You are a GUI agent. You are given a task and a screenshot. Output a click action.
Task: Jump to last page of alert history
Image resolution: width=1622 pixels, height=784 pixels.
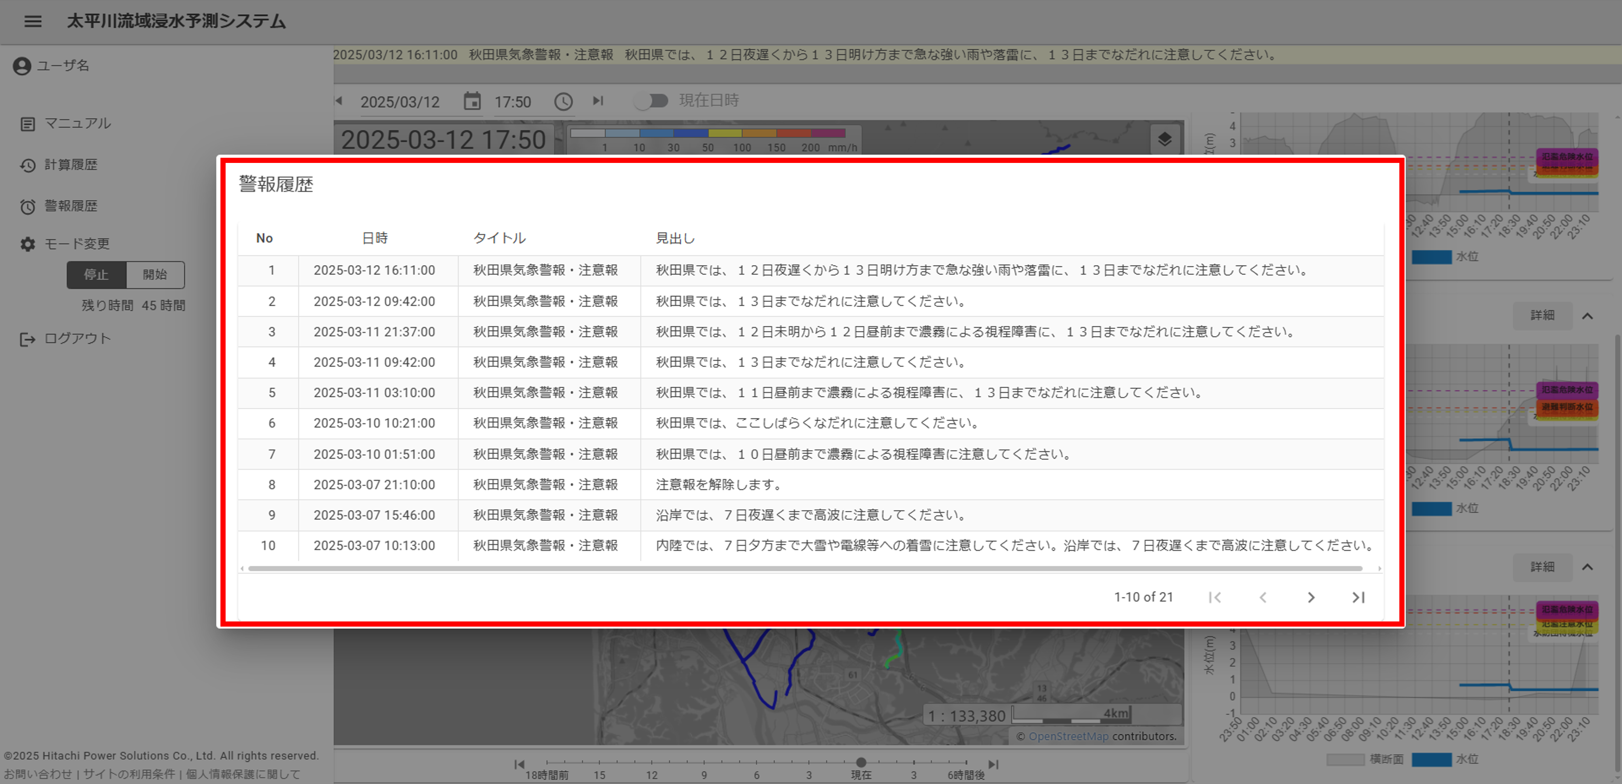pyautogui.click(x=1358, y=597)
